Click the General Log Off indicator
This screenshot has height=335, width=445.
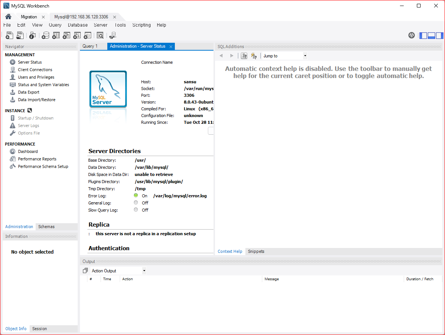coord(136,203)
